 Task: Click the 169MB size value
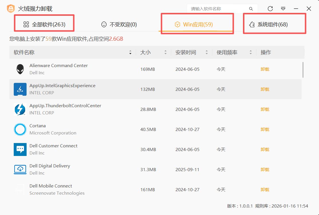coord(148,69)
